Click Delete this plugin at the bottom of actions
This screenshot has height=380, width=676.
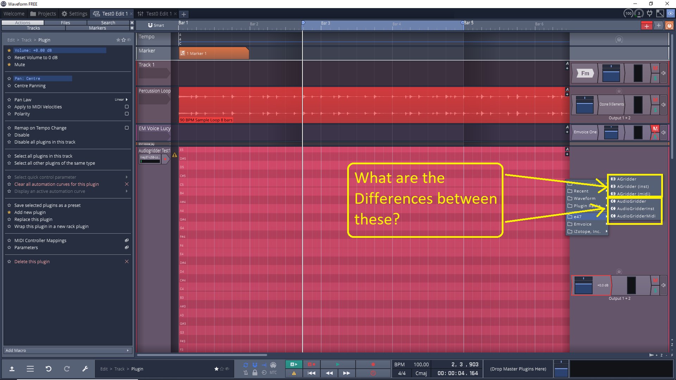pos(32,261)
